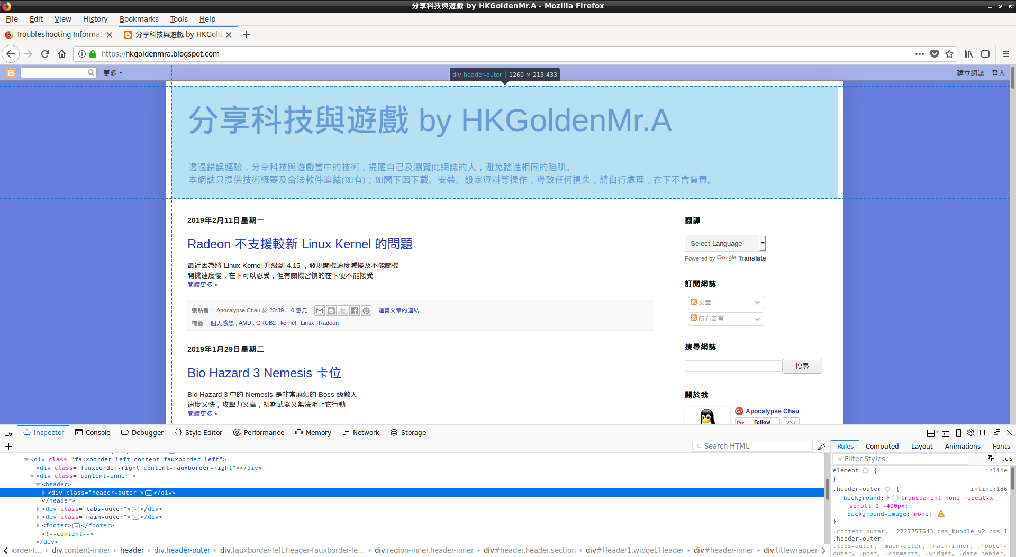Reload the current page
1016x557 pixels.
click(x=45, y=54)
